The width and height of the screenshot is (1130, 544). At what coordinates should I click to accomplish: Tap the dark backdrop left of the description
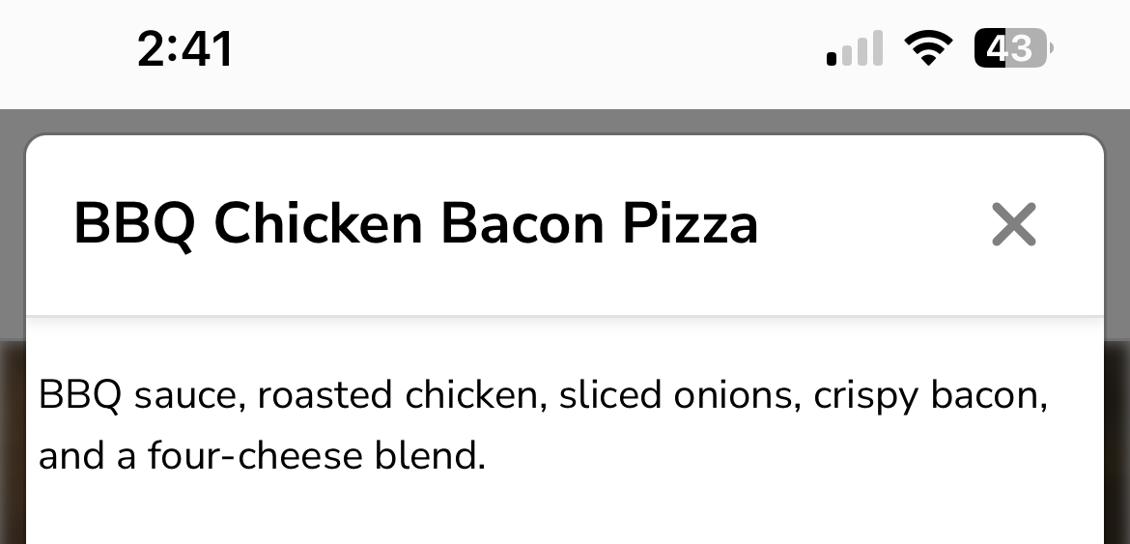click(x=12, y=435)
